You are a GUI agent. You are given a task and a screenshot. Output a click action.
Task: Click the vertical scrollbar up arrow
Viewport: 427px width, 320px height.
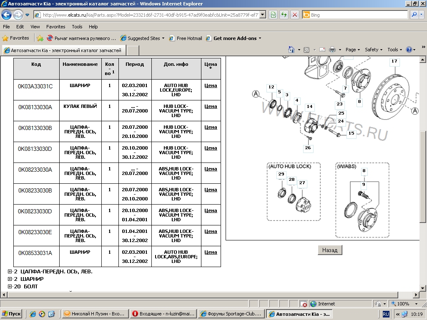[423, 60]
